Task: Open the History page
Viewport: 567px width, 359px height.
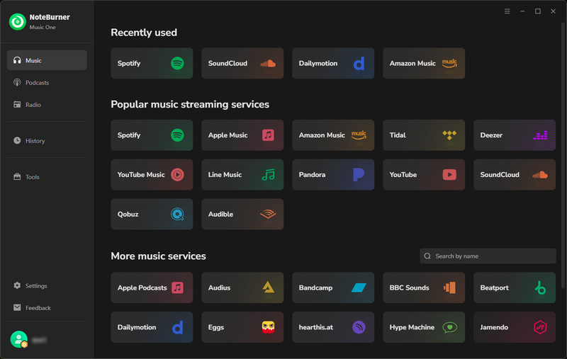Action: coord(47,140)
